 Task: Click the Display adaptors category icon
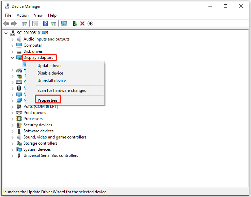[x=19, y=58]
